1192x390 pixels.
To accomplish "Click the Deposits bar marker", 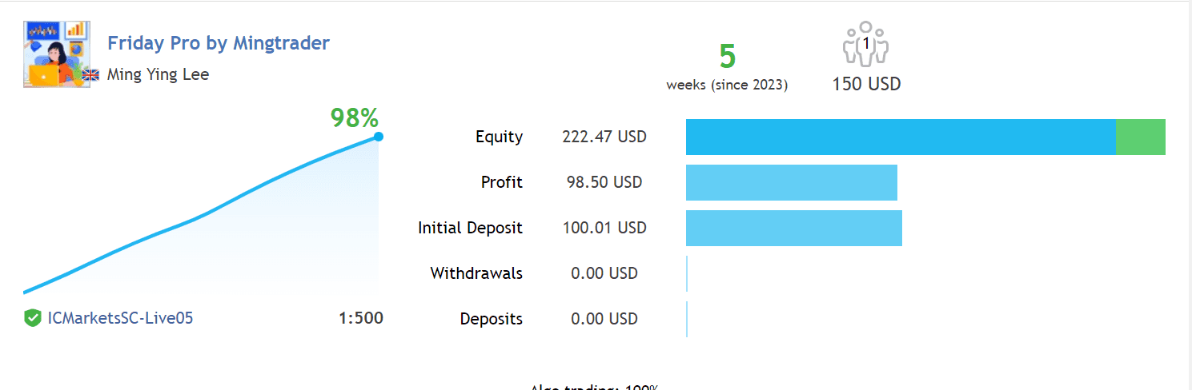I will pos(687,319).
